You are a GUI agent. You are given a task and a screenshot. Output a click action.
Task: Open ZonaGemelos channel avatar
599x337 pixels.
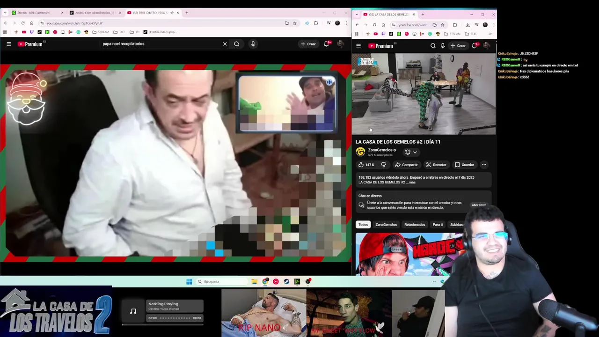360,152
